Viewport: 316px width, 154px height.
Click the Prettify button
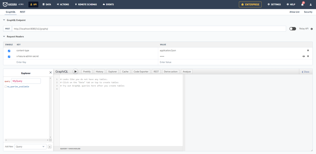pos(87,72)
